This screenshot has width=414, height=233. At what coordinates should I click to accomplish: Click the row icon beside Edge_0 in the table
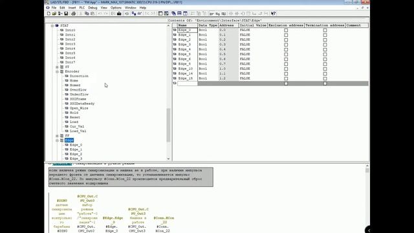[175, 30]
